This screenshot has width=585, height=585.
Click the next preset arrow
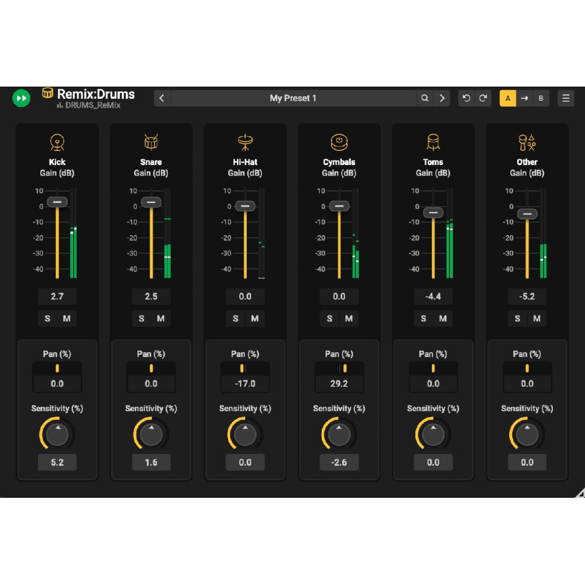click(442, 98)
